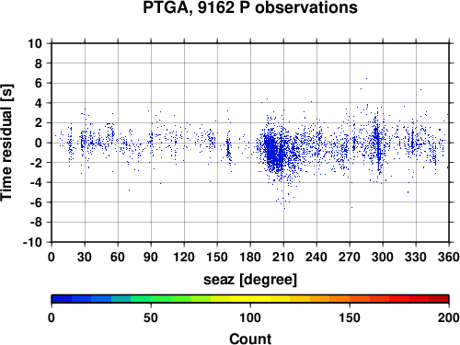
Task: Click the 'seaz [degree]' x-axis label
Action: point(250,280)
